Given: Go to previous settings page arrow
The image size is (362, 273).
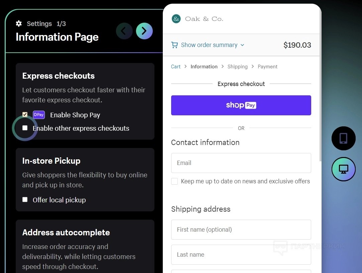Looking at the screenshot, I should [124, 31].
